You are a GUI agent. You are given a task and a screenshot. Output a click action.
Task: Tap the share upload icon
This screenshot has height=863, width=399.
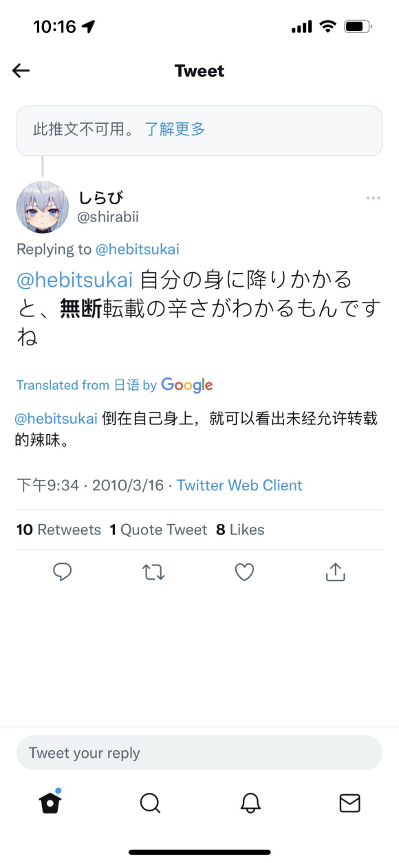coord(335,571)
